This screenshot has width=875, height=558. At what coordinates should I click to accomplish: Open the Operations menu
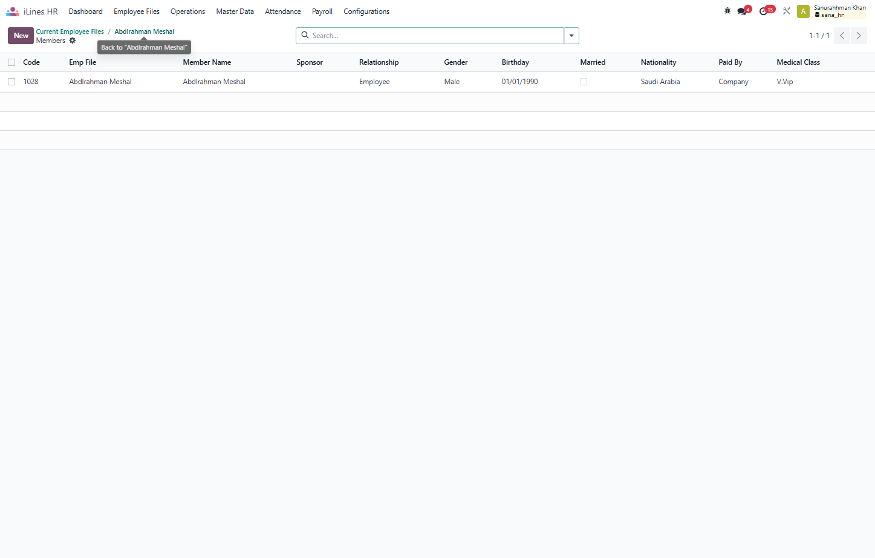[187, 11]
